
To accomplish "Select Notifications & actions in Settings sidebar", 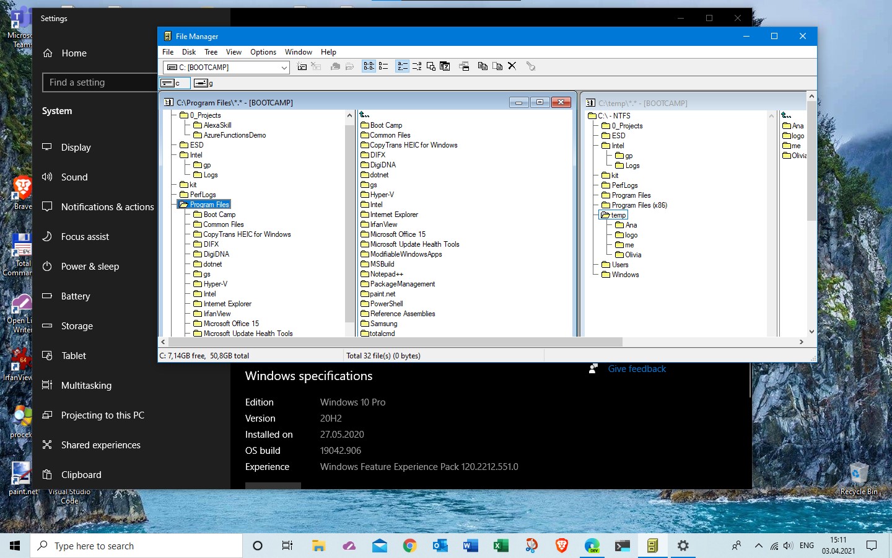I will 108,206.
